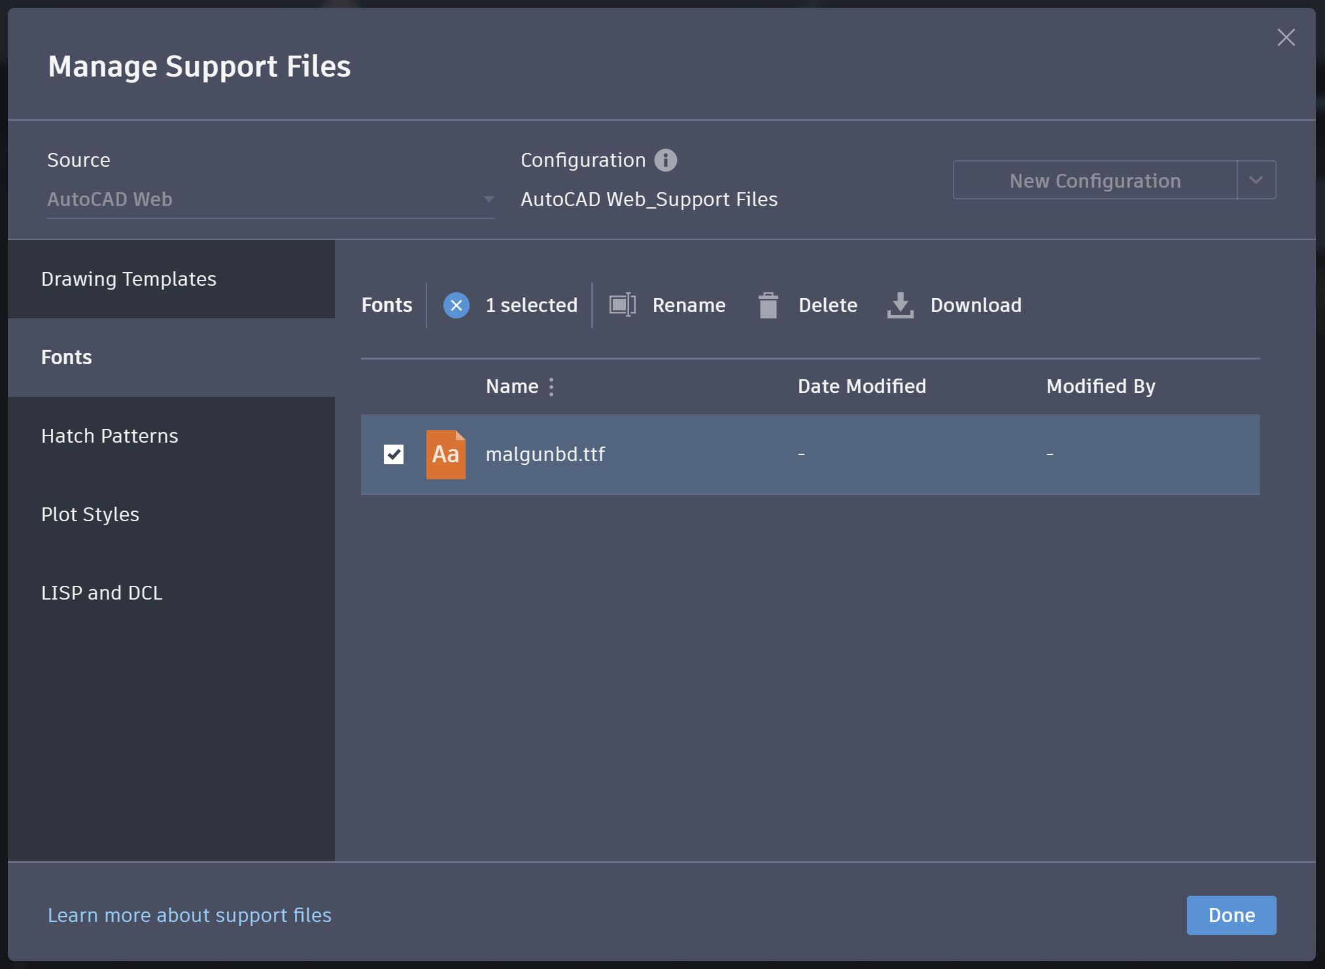Open Learn more about support files link
Viewport: 1325px width, 969px height.
click(190, 915)
